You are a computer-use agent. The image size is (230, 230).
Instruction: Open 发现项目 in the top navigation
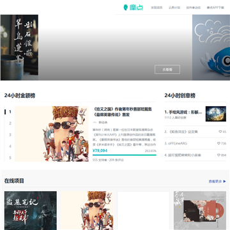[157, 8]
